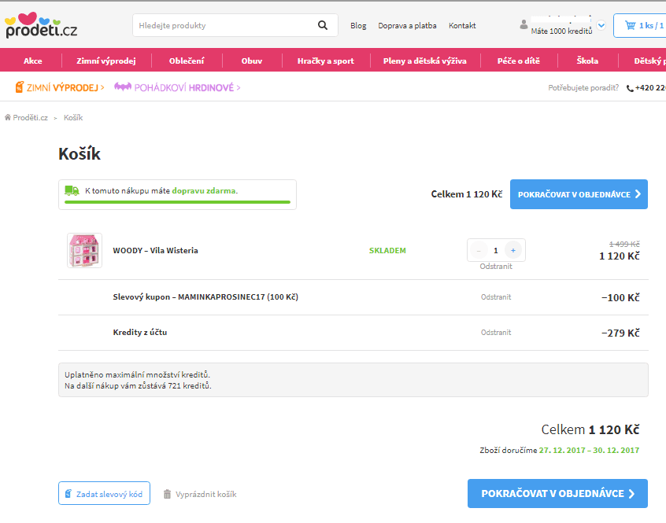
Task: Increase quantity with the plus button
Action: tap(513, 250)
